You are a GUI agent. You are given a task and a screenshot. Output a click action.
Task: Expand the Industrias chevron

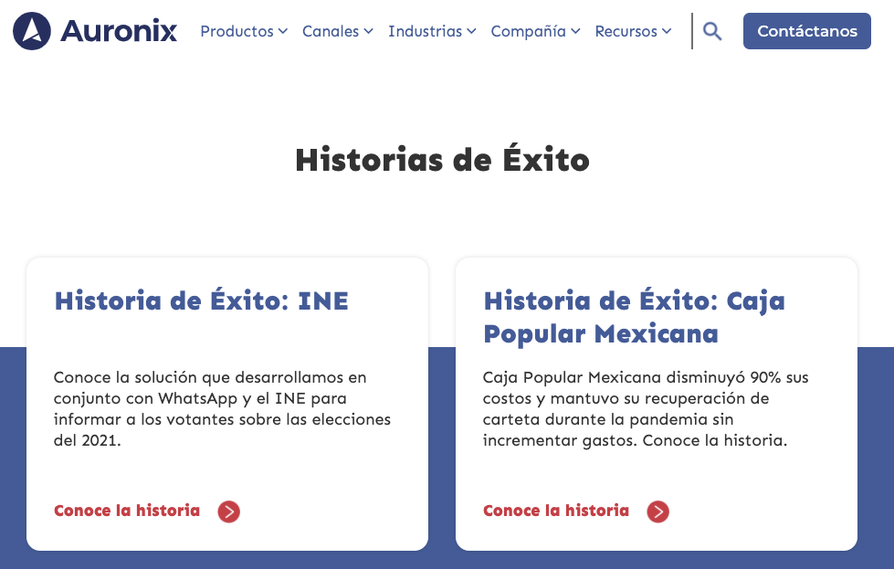pos(471,31)
